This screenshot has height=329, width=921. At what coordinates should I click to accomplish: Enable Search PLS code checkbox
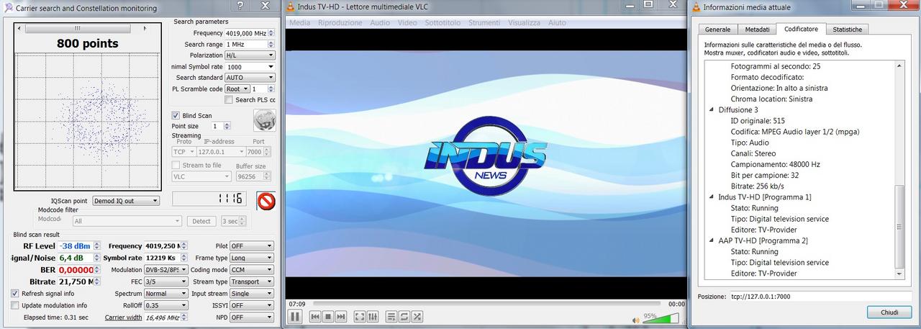[229, 100]
